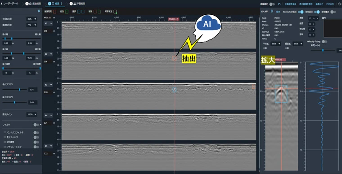This screenshot has height=174, width=342.
Task: Disable the XCen/ZCen表示 toggle
Action: click(301, 12)
